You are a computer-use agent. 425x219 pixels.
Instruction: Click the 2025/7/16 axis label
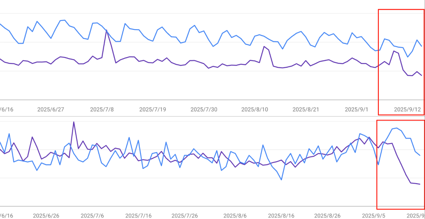139,216
